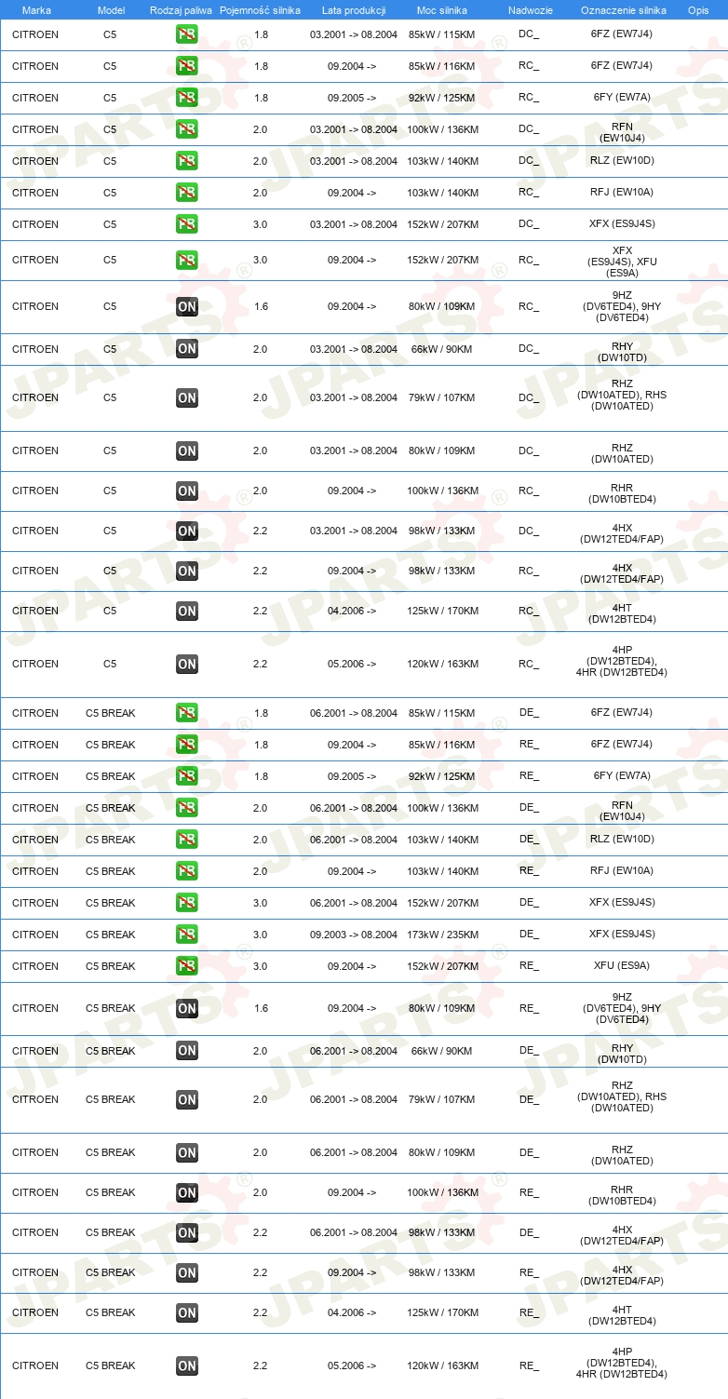The width and height of the screenshot is (728, 1399).
Task: Select the PB fuel icon in the RC_ 6FY (EW7A) row
Action: click(186, 98)
